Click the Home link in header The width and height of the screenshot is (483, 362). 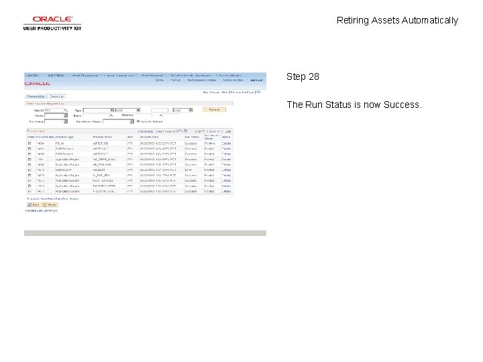pos(160,80)
